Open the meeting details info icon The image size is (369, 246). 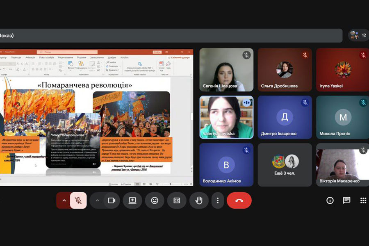tap(330, 200)
